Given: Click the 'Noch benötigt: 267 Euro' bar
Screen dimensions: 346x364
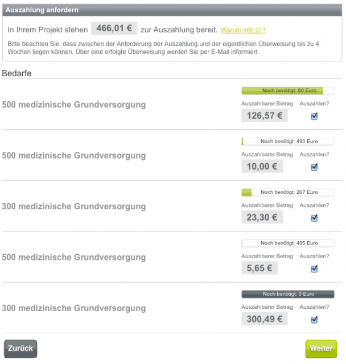Looking at the screenshot, I should pyautogui.click(x=288, y=192).
